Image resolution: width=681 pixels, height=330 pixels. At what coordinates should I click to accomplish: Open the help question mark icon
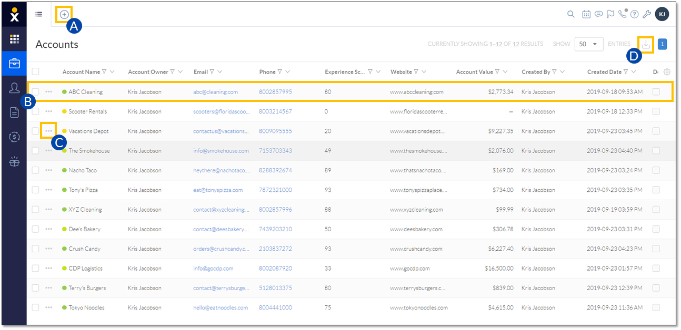[635, 14]
